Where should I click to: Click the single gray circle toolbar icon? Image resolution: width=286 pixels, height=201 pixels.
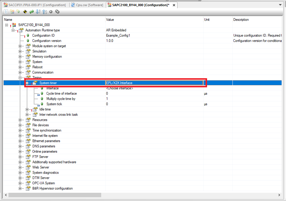click(x=51, y=12)
